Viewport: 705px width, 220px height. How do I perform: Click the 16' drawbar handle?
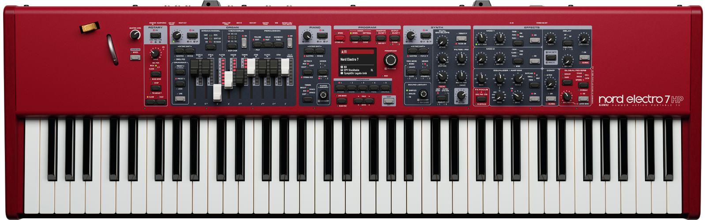[195, 67]
